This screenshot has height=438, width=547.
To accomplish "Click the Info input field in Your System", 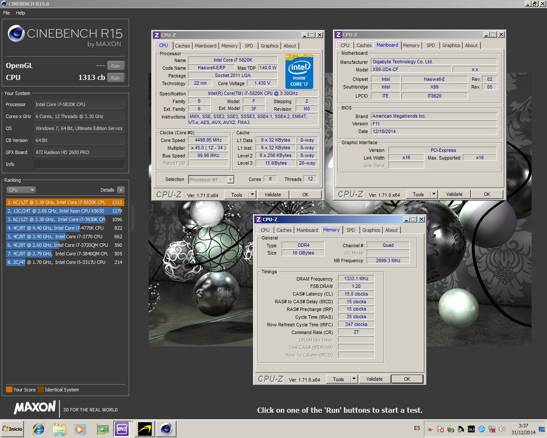I will click(79, 164).
